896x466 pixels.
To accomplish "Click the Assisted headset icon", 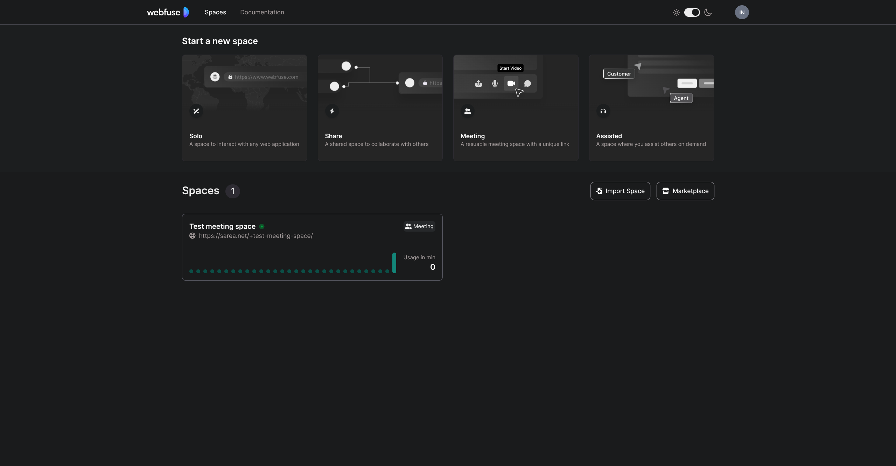I will (x=603, y=111).
